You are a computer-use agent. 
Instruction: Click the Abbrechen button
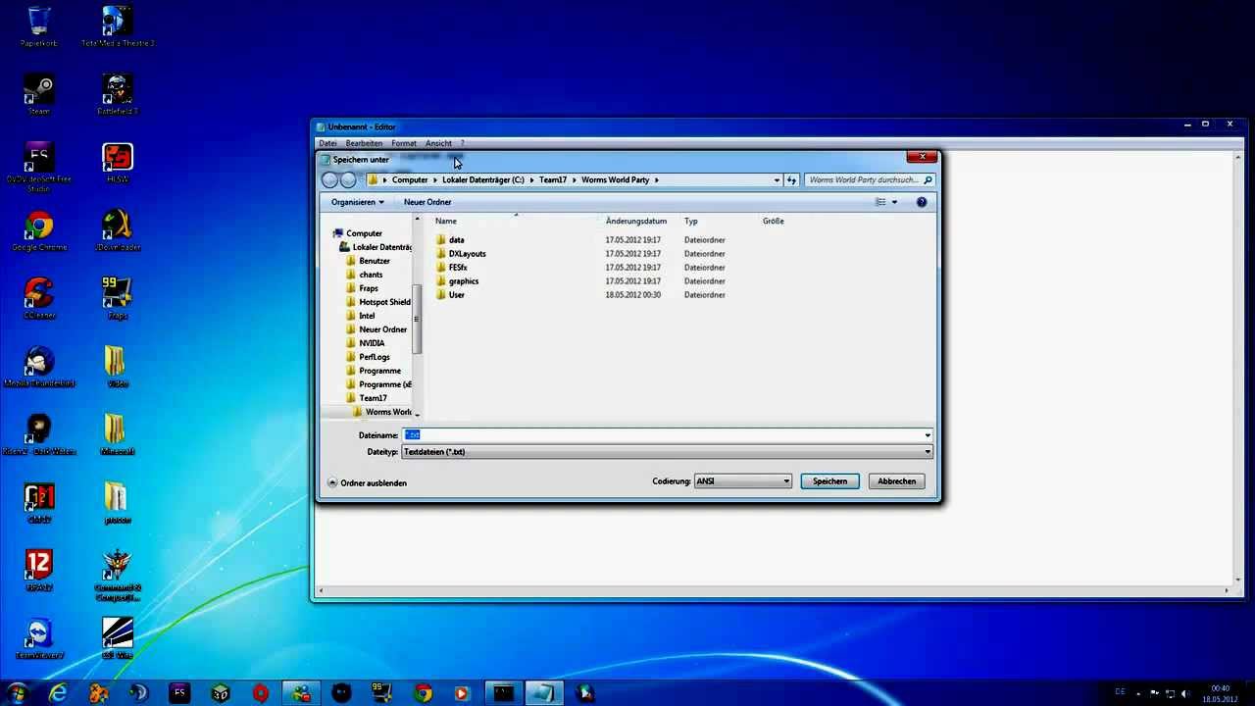(x=897, y=481)
